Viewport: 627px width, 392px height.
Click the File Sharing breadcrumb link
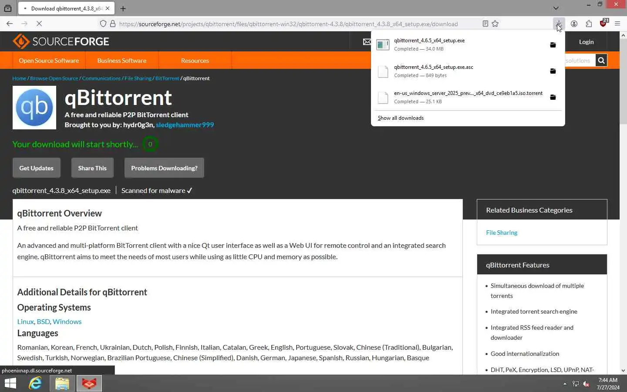pos(138,78)
